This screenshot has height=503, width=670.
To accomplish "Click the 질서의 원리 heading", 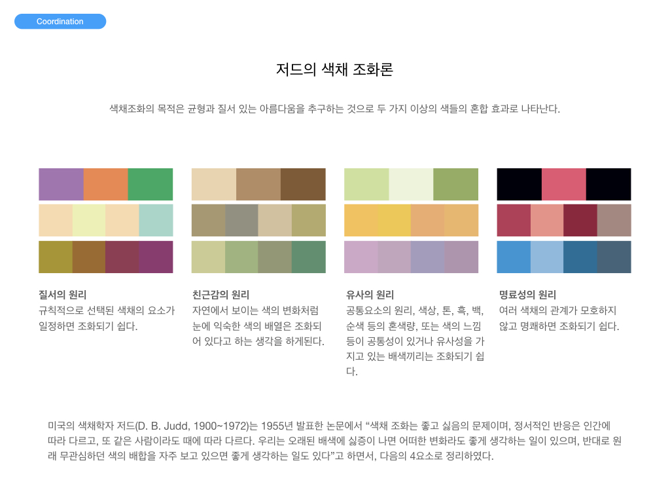I will tap(63, 295).
